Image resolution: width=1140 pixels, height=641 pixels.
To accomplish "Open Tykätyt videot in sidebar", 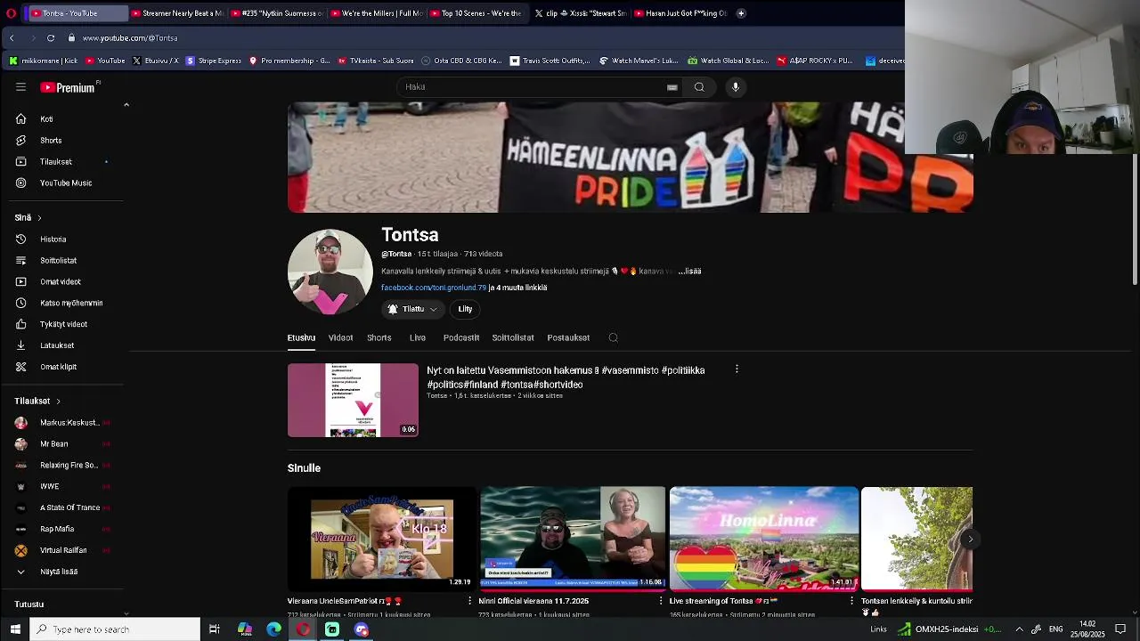I will click(62, 325).
